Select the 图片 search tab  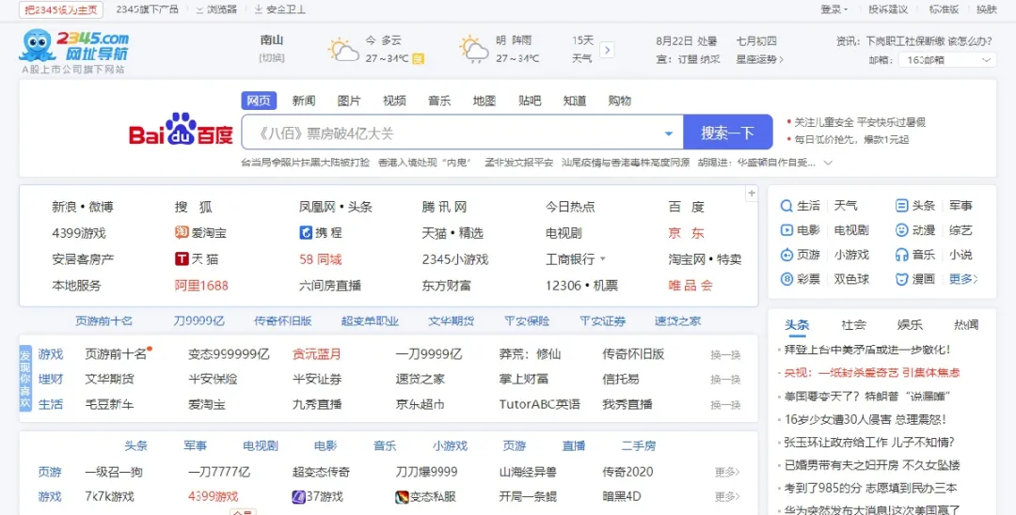[x=349, y=101]
